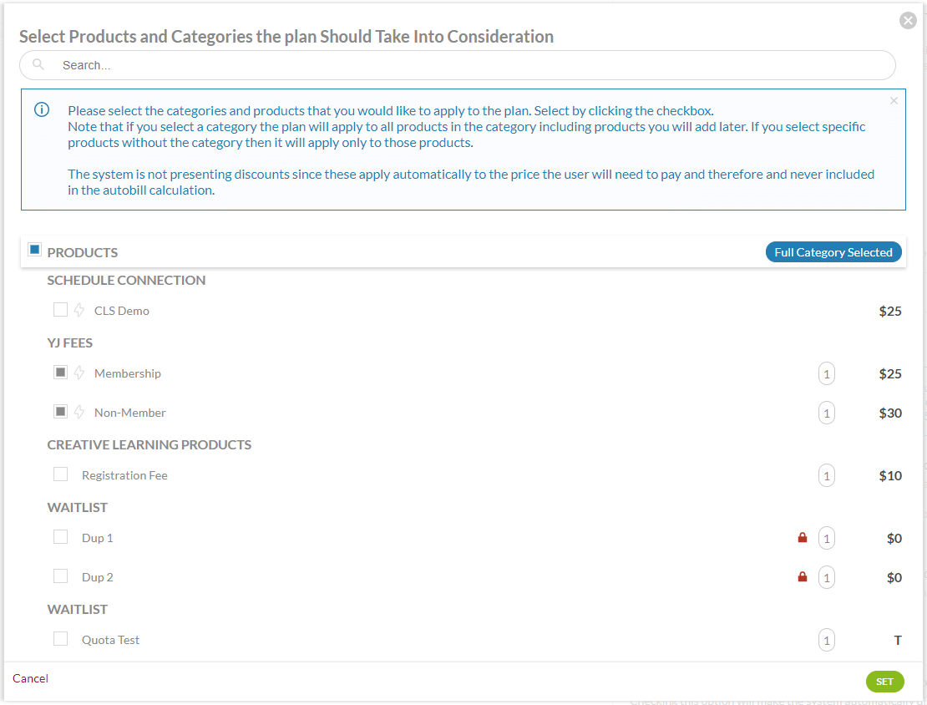Check the Registration Fee checkbox
927x705 pixels.
[60, 474]
